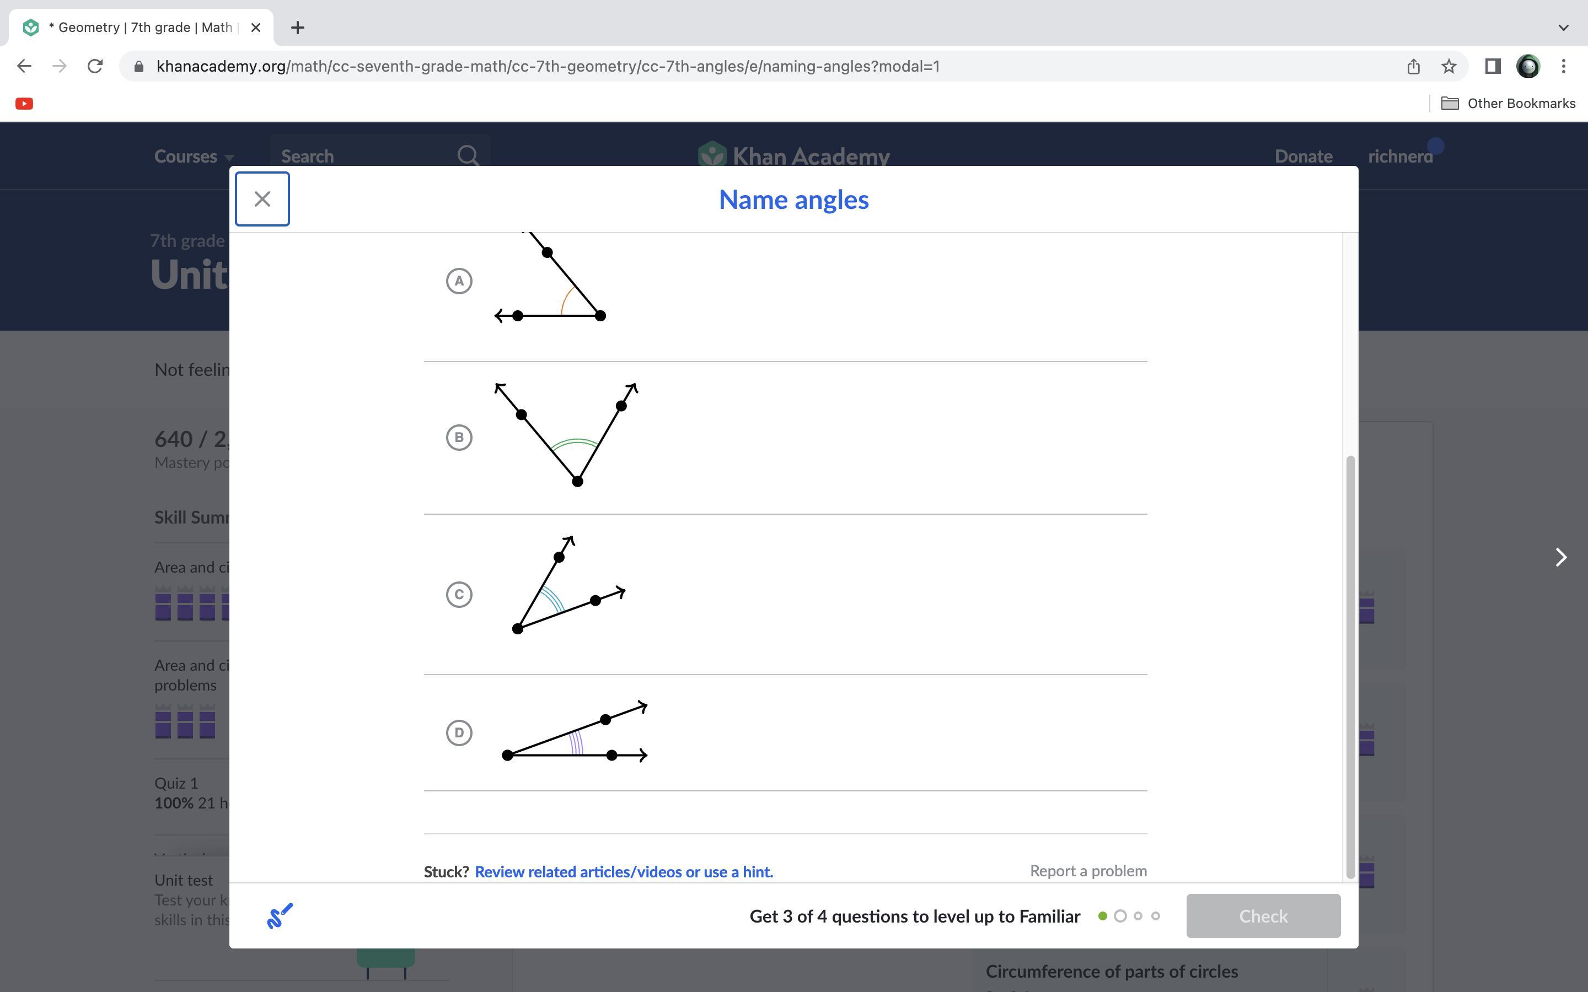Expand the Courses dropdown menu
Screen dimensions: 1588x992
[194, 156]
